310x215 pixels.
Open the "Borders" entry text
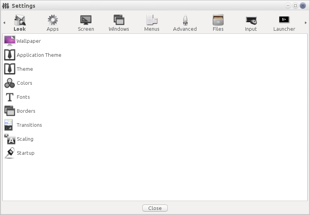[26, 111]
